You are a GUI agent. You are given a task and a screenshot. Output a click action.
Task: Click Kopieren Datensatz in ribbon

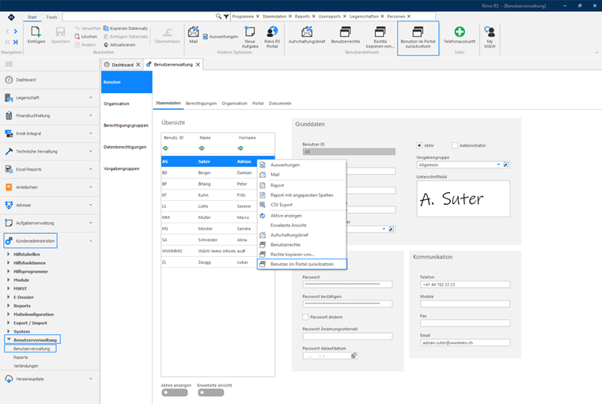(126, 28)
